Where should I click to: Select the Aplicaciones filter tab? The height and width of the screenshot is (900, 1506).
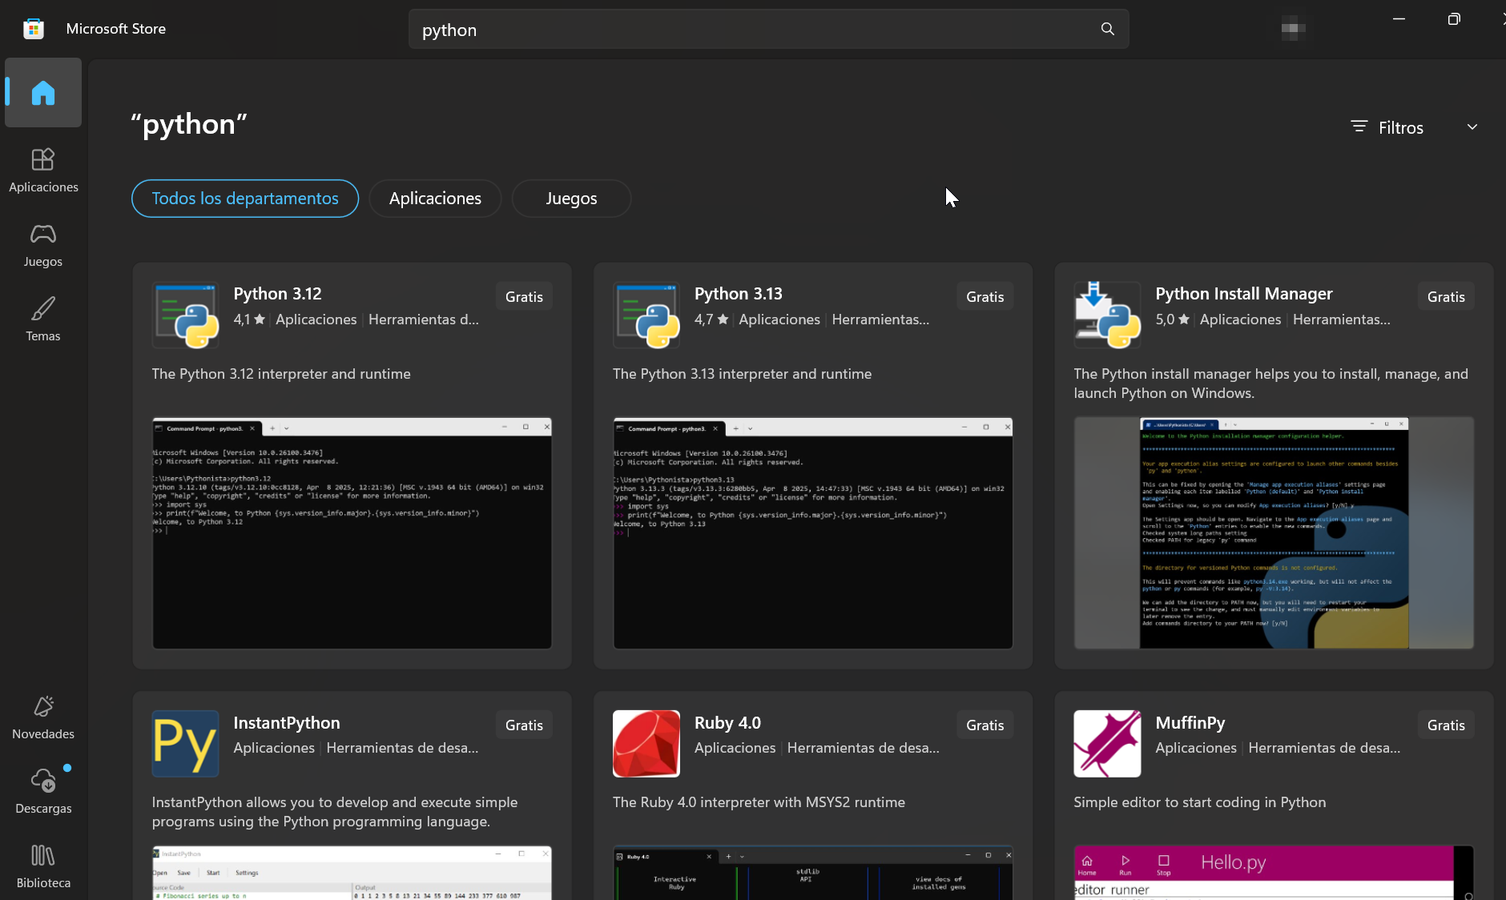tap(435, 199)
